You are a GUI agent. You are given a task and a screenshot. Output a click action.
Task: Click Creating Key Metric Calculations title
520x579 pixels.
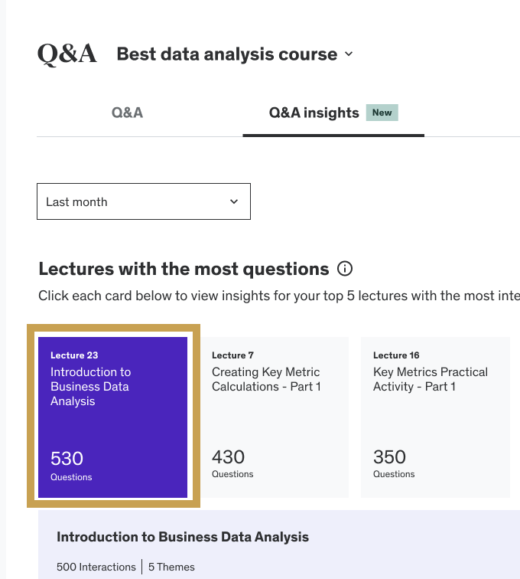click(x=266, y=379)
